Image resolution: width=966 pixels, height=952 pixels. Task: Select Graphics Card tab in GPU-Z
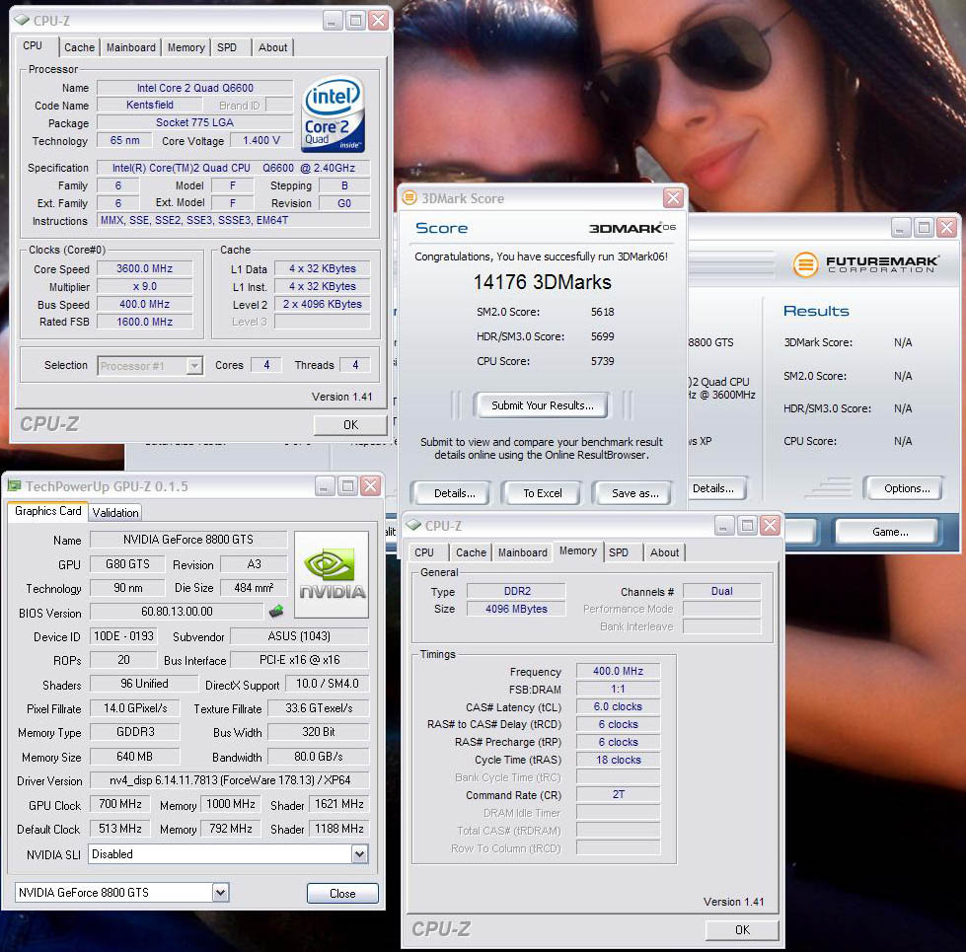click(48, 511)
